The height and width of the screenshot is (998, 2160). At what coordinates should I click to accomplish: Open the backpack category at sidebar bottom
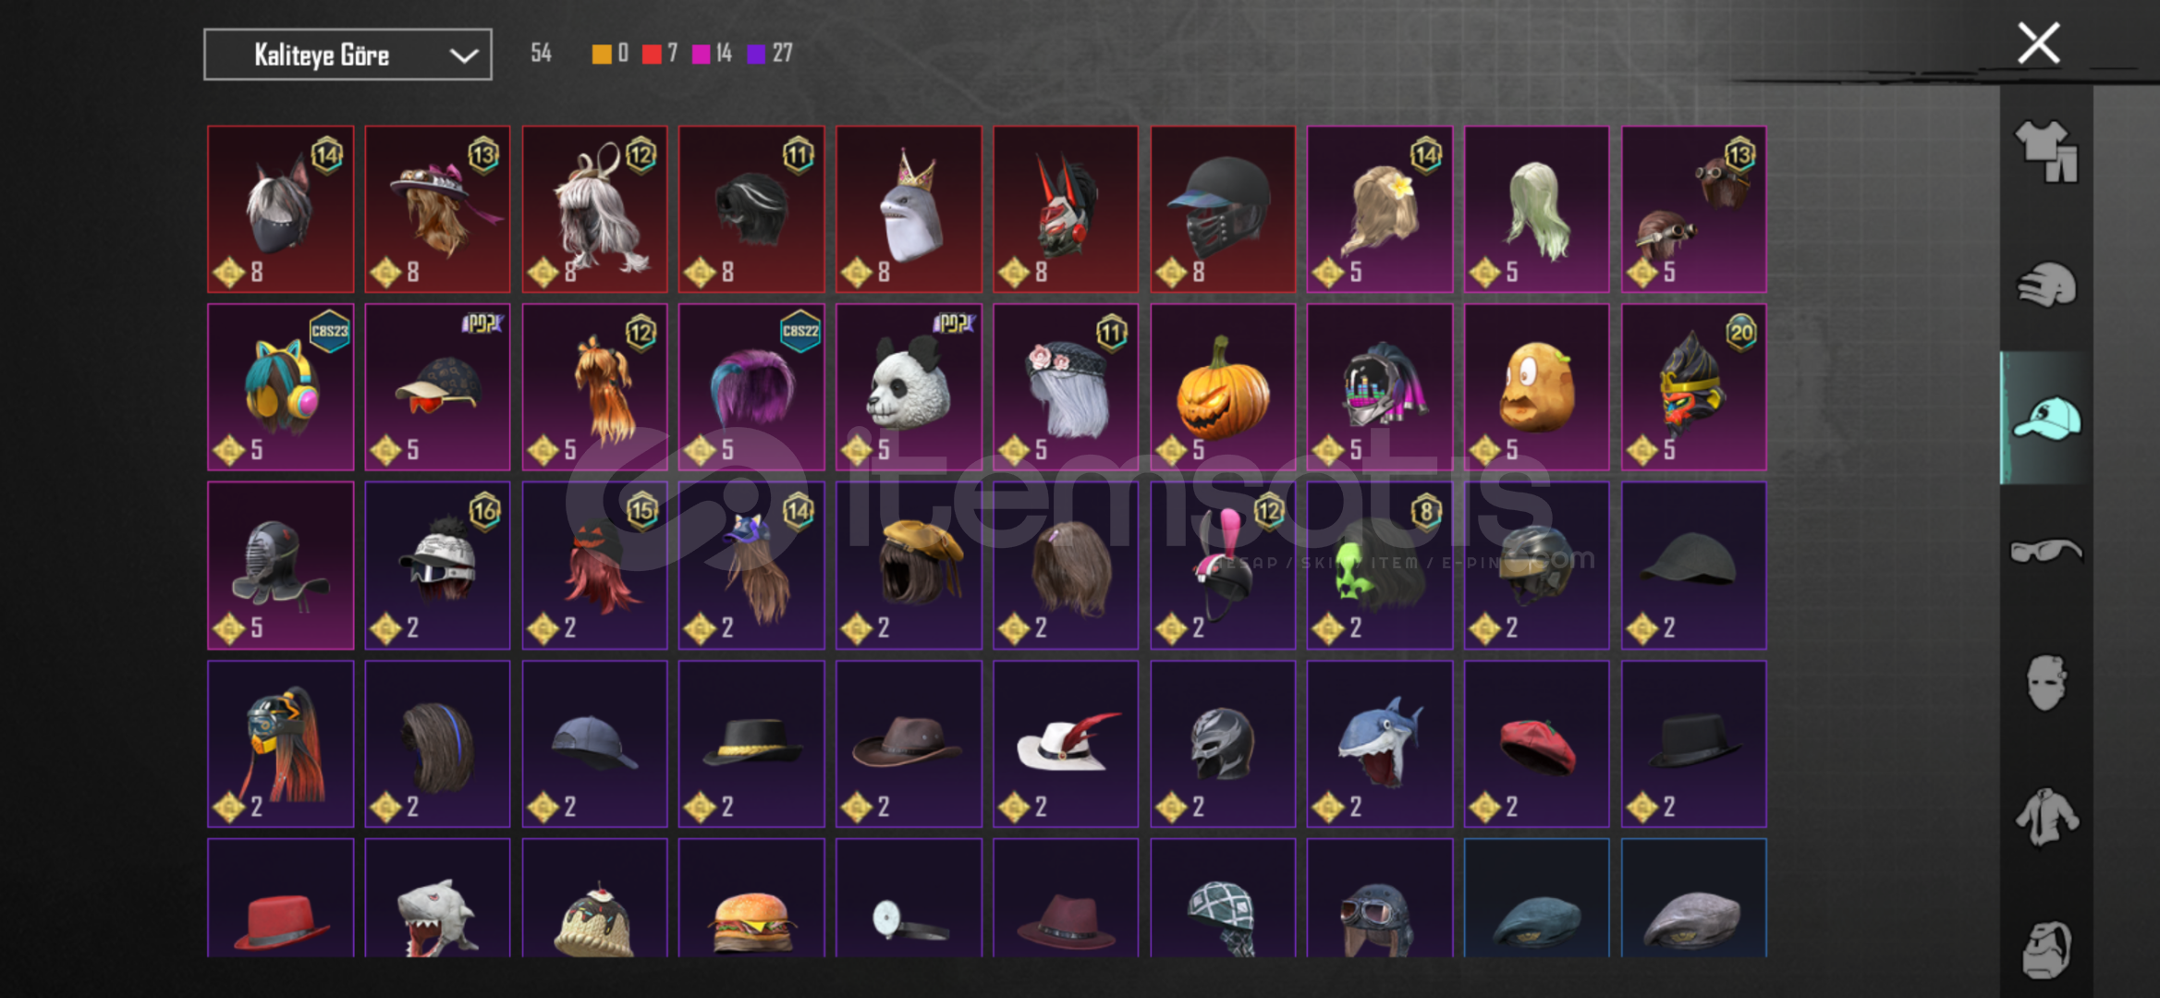pos(2046,948)
